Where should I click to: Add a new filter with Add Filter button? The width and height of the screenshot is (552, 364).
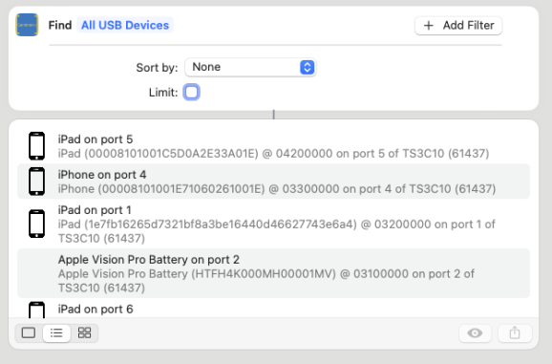pyautogui.click(x=458, y=26)
